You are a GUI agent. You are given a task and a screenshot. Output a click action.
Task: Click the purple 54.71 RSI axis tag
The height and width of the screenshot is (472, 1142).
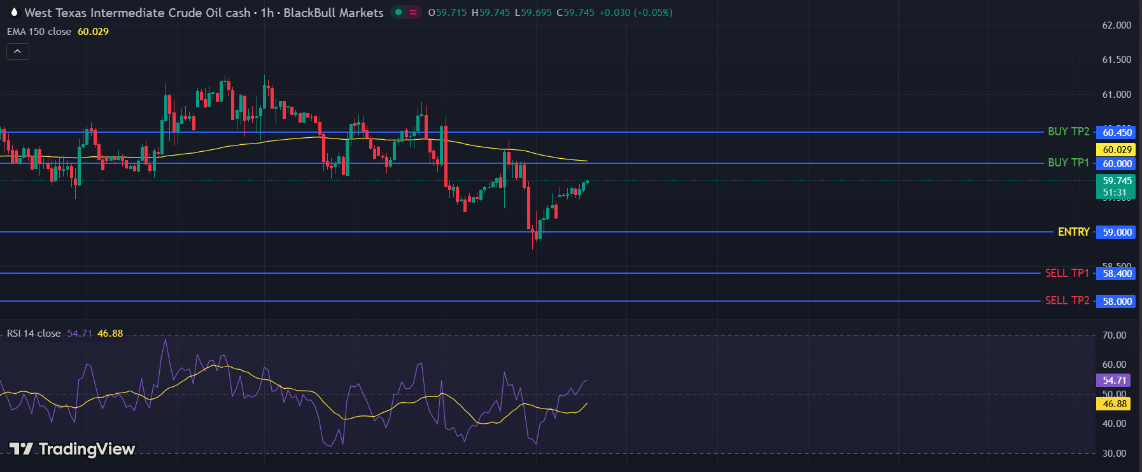(1114, 381)
